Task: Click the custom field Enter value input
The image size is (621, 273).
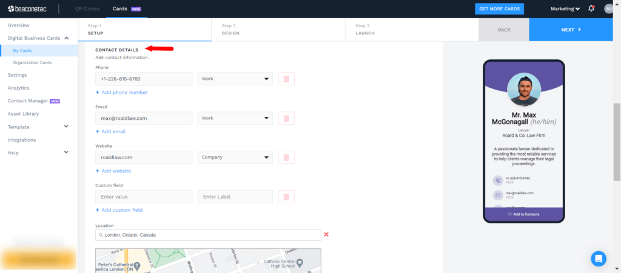Action: point(144,197)
